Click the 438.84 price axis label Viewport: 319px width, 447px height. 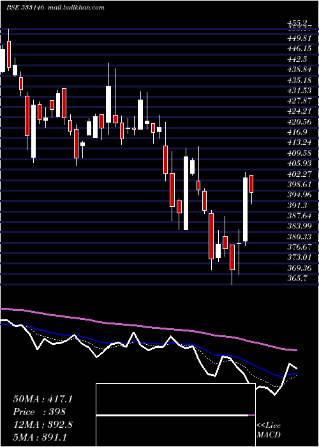click(x=299, y=70)
